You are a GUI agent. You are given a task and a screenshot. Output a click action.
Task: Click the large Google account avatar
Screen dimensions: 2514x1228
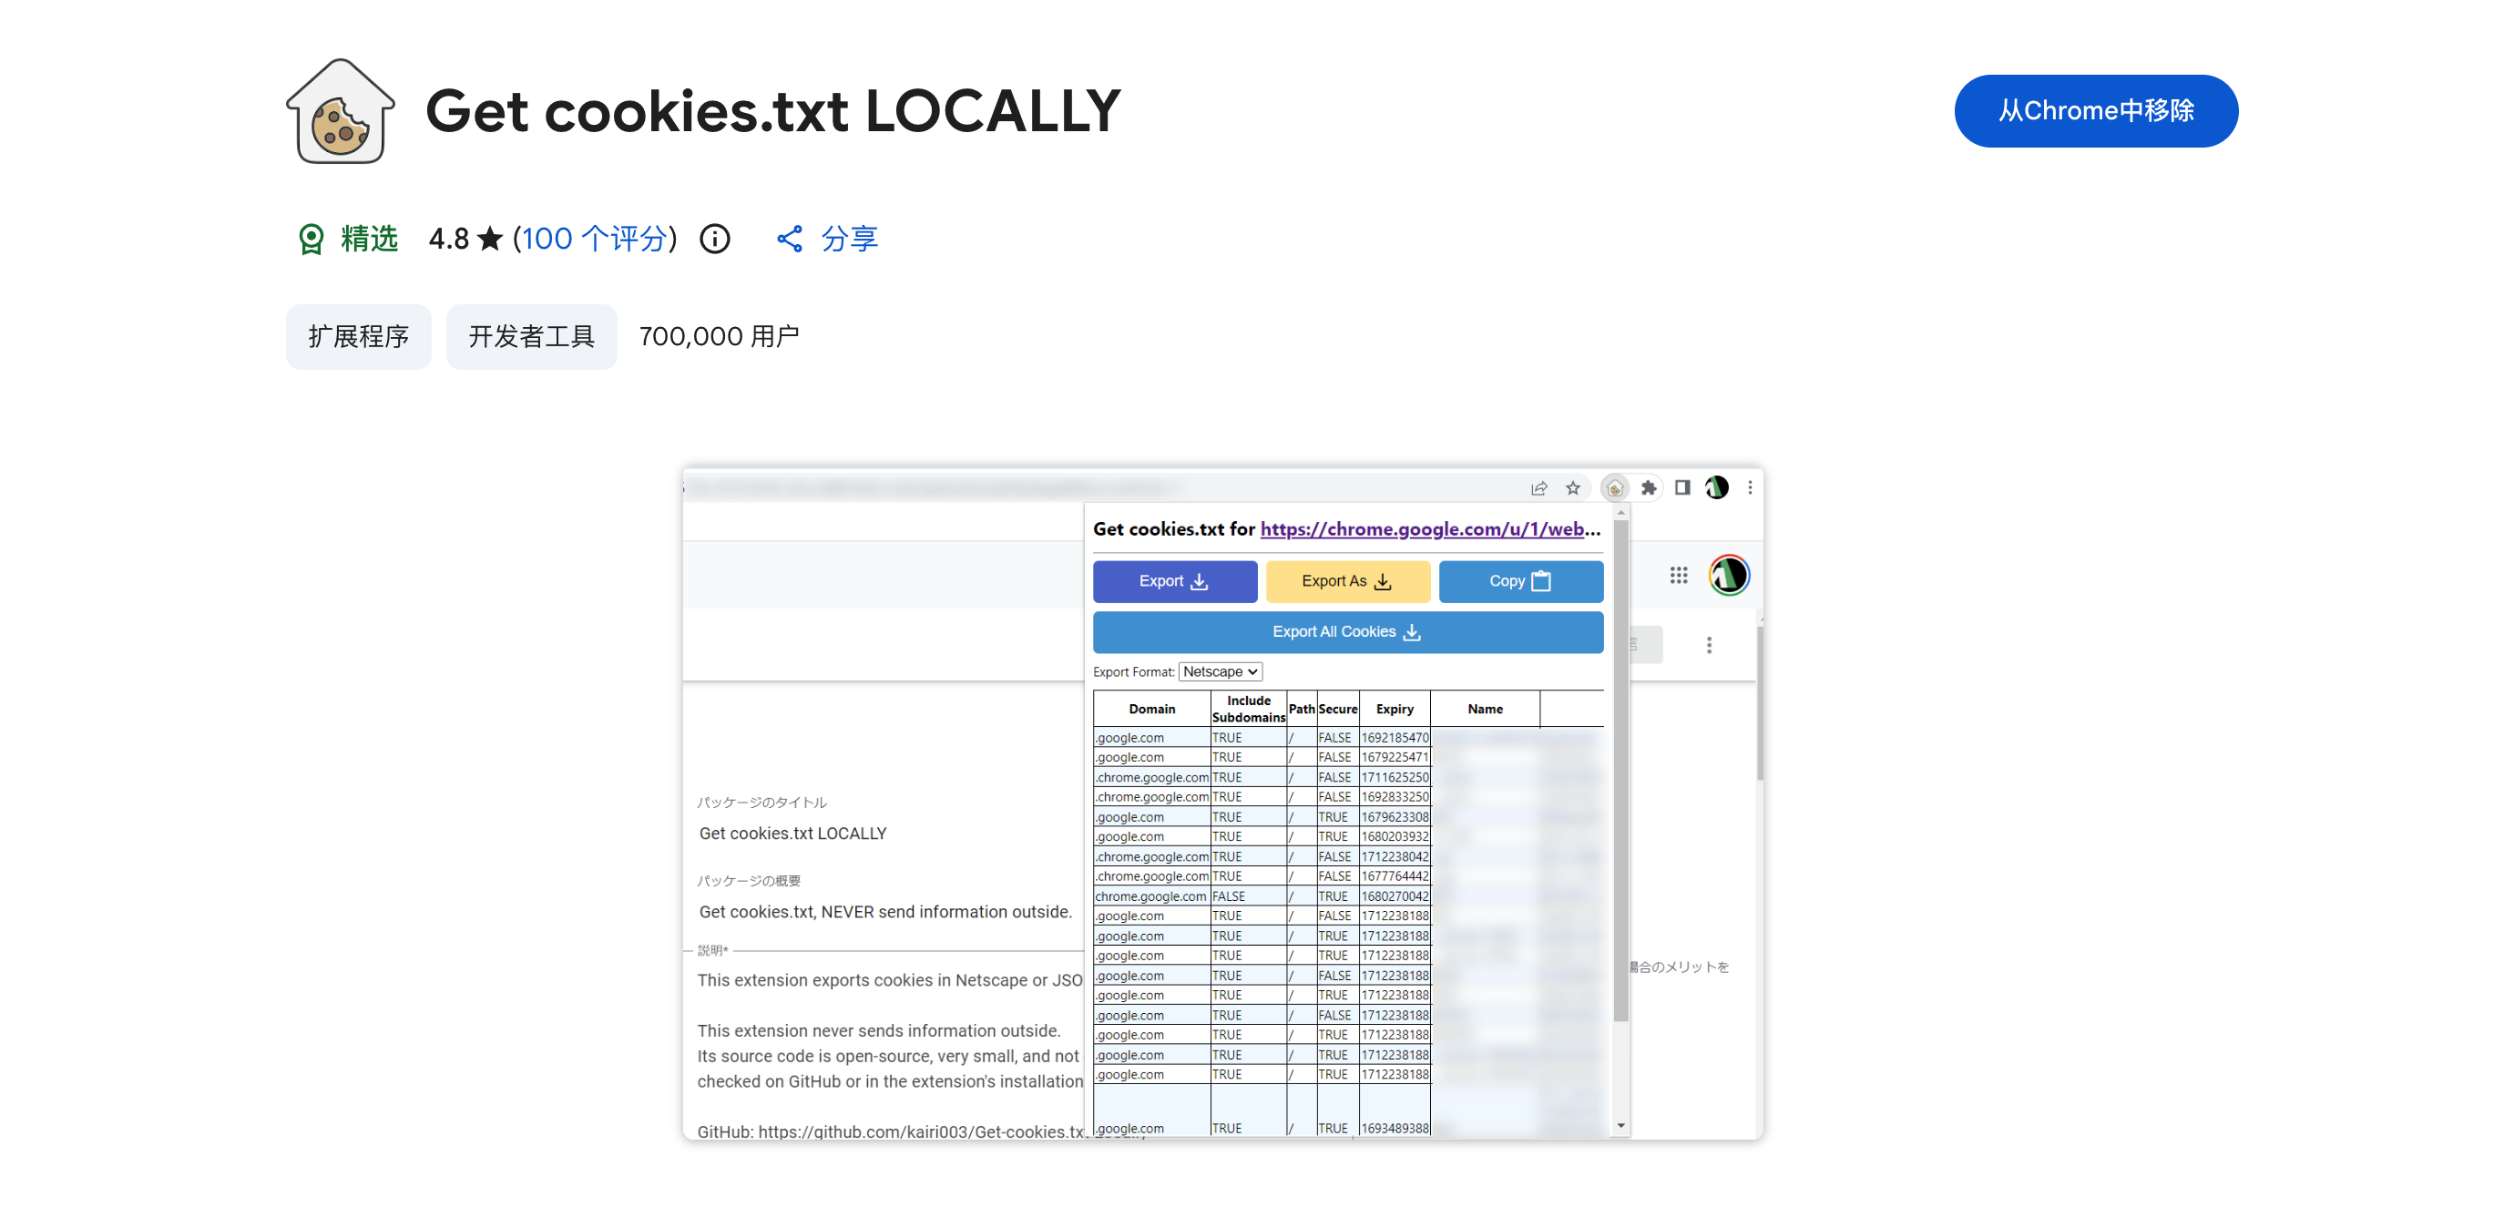click(x=1729, y=576)
